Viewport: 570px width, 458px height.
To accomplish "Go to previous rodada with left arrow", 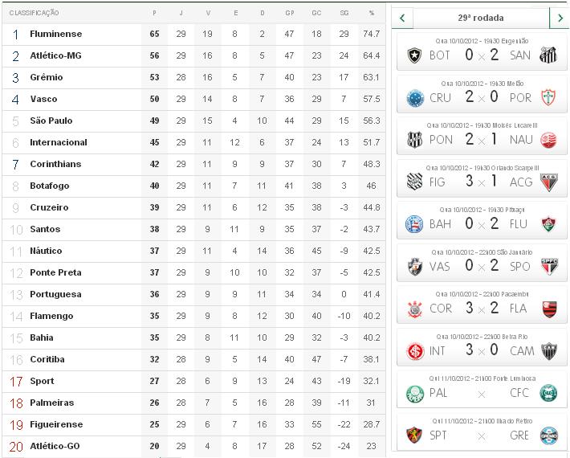I will (x=401, y=17).
